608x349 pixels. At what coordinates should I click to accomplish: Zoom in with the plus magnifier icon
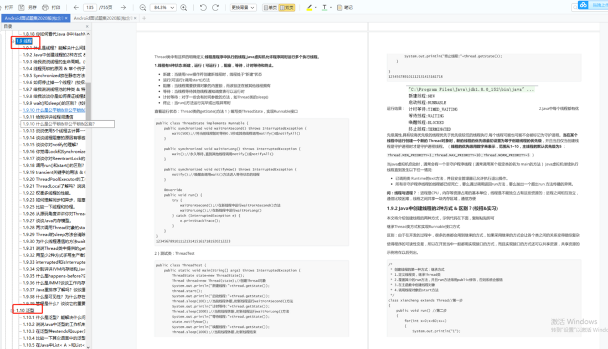pyautogui.click(x=184, y=7)
